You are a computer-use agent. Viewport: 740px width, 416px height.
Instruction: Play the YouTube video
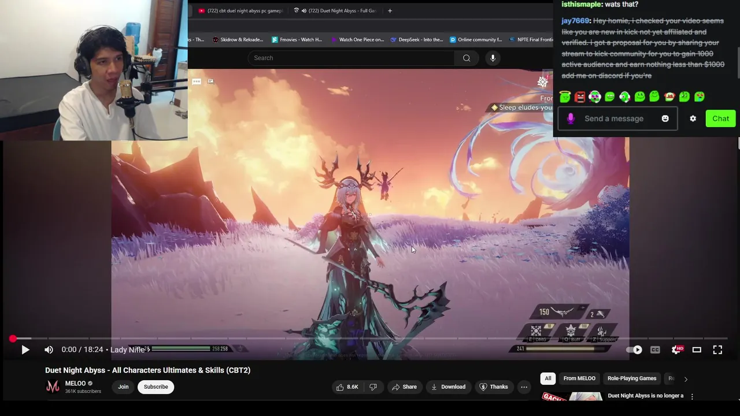point(25,350)
